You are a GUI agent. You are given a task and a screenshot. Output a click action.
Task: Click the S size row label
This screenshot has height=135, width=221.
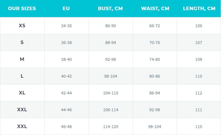coord(22,42)
